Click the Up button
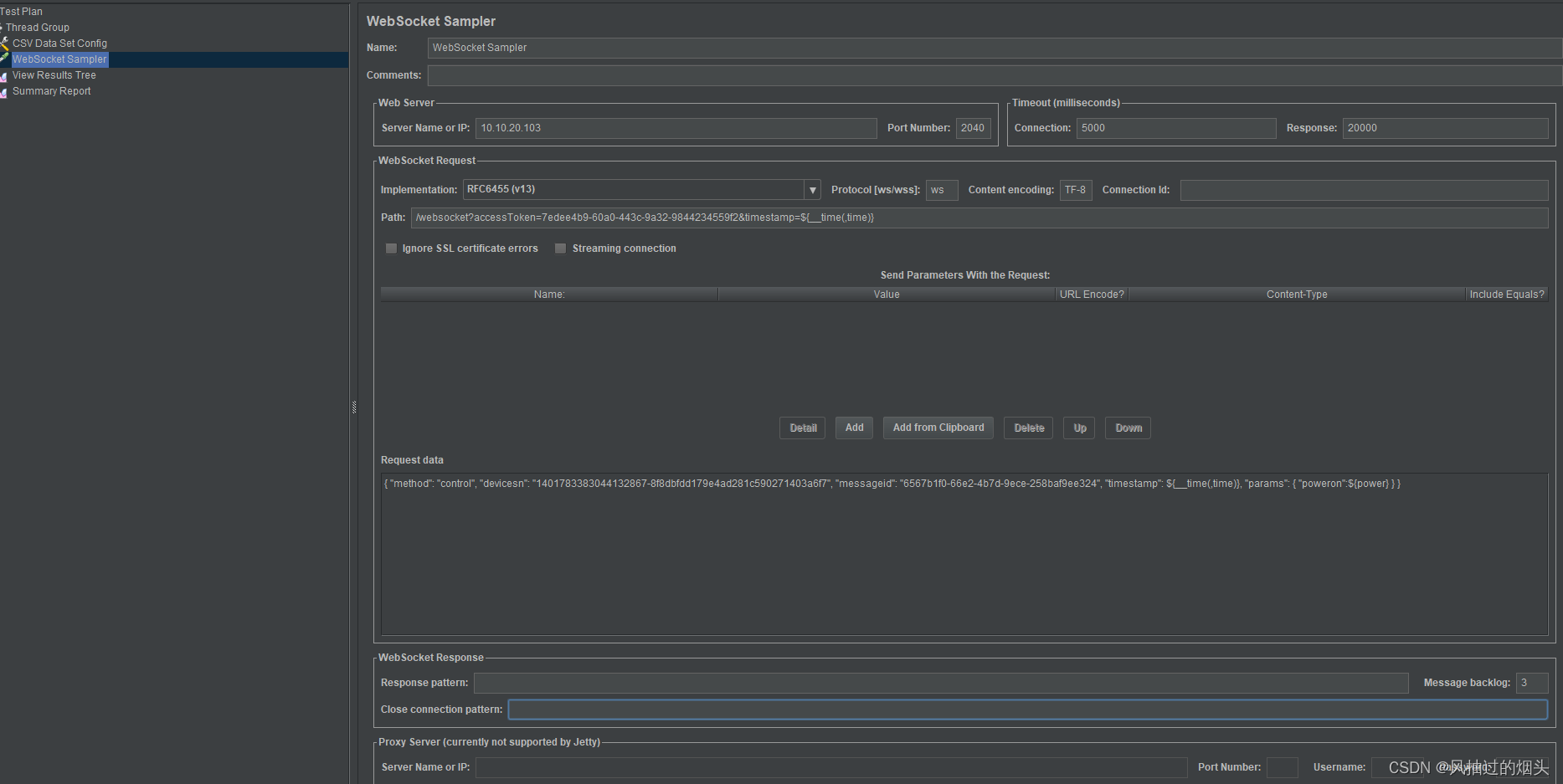 (x=1078, y=428)
